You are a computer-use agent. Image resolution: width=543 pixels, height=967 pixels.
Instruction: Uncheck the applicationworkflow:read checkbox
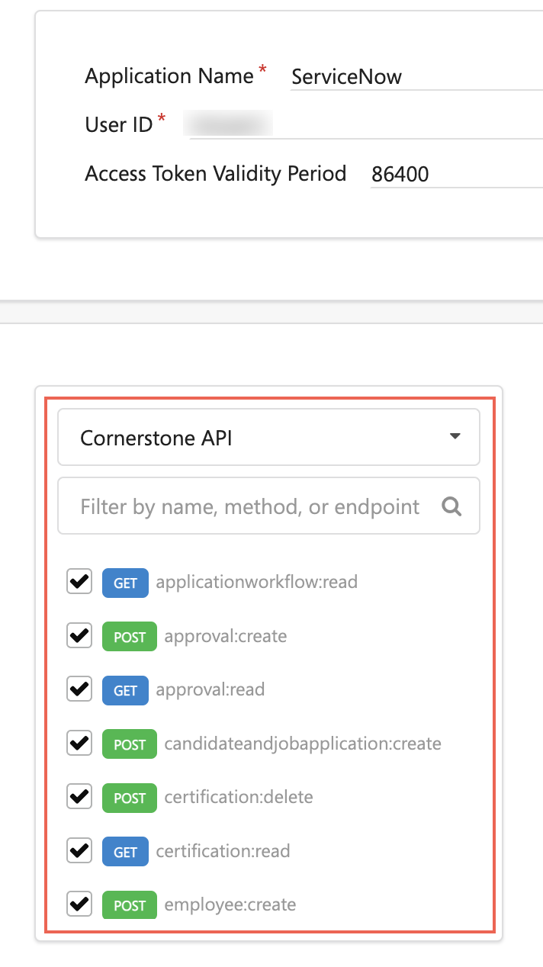pos(79,582)
